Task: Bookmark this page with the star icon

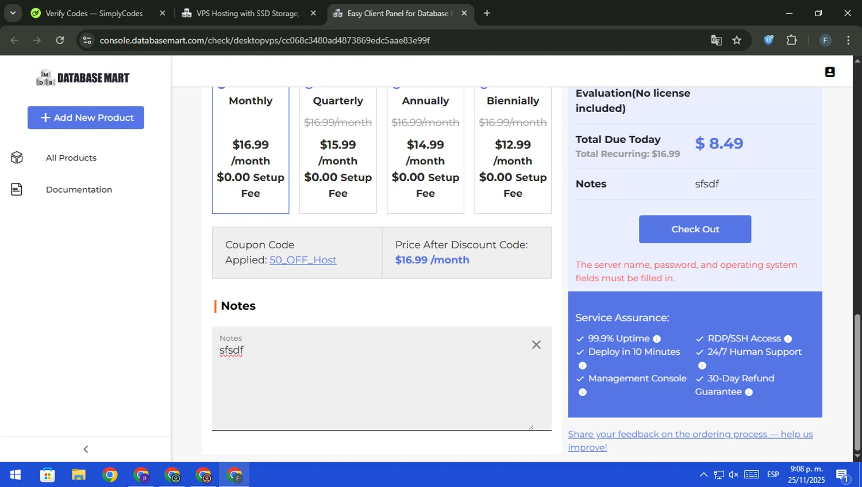Action: click(737, 40)
